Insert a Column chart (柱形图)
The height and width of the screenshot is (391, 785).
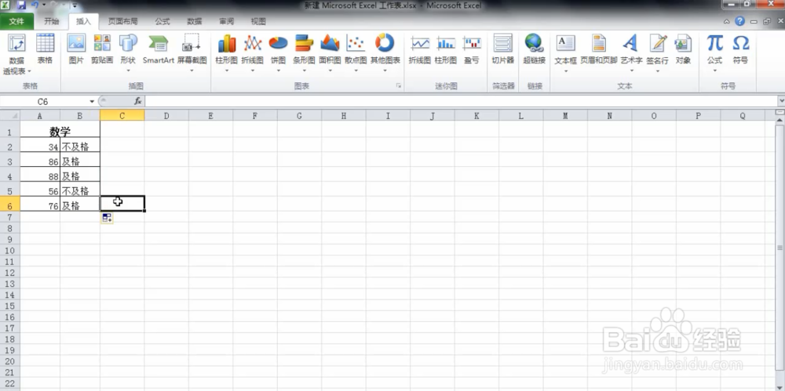[x=226, y=53]
